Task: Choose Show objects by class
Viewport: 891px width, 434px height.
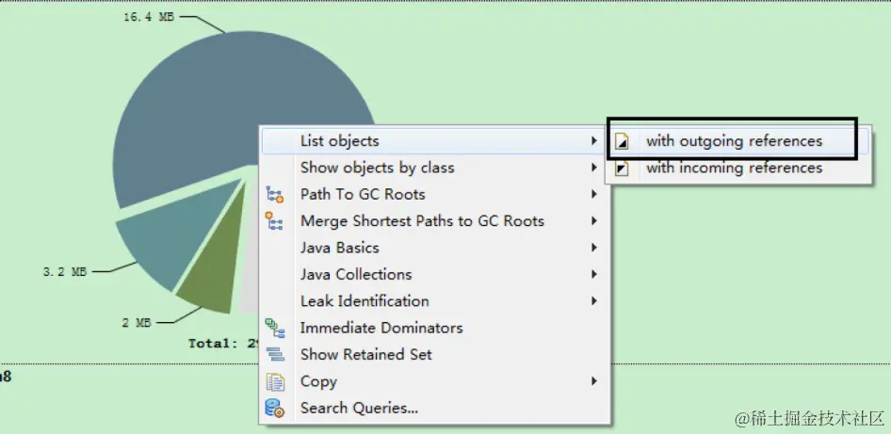Action: click(432, 168)
